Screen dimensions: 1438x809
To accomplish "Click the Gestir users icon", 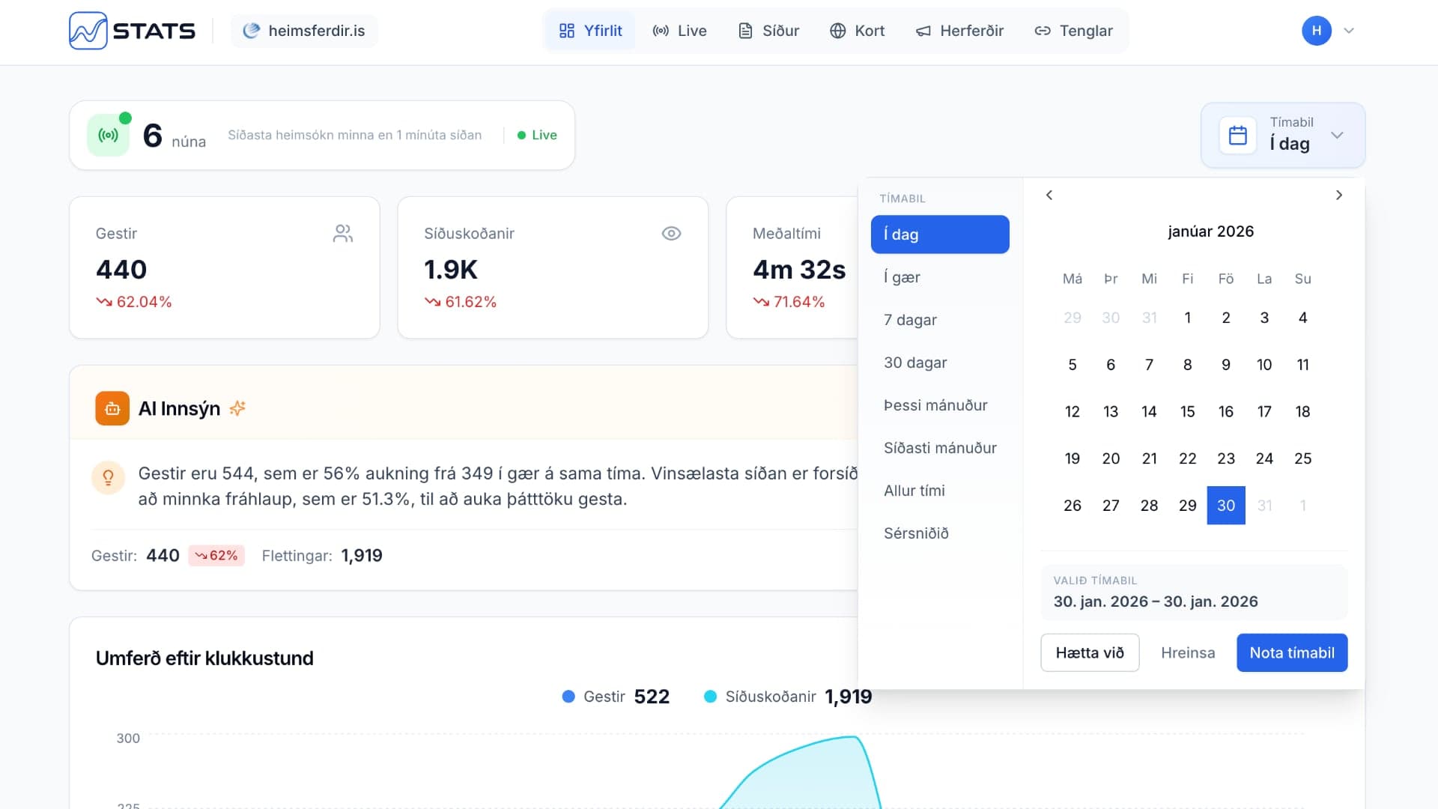I will coord(342,234).
